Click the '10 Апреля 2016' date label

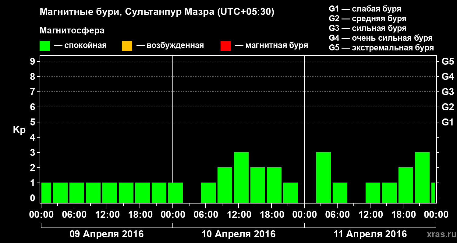[x=239, y=234]
